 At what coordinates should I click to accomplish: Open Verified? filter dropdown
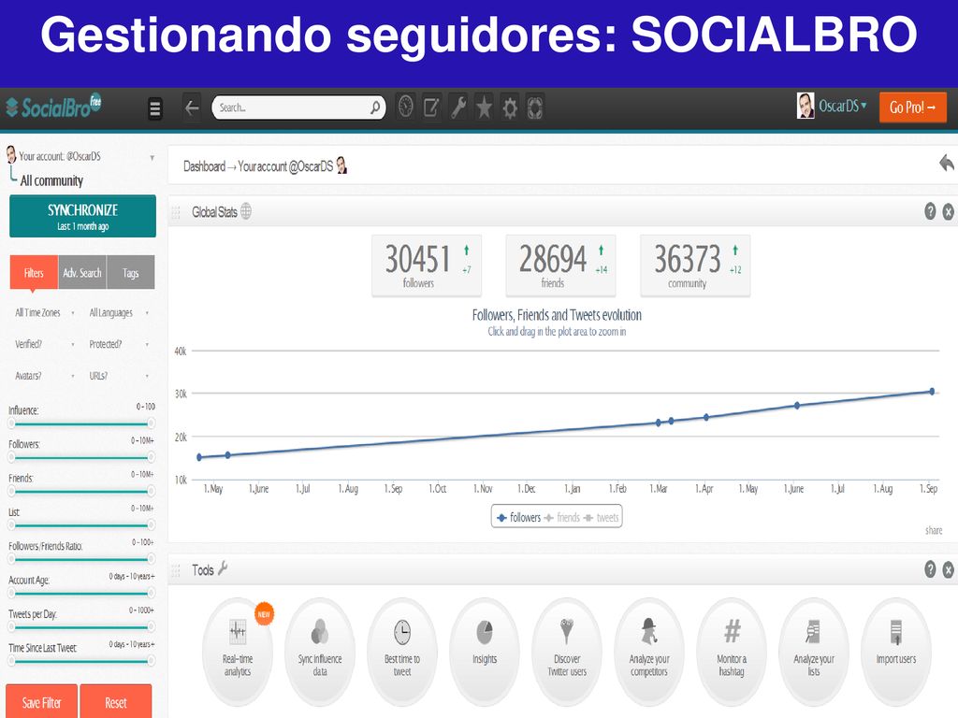pyautogui.click(x=45, y=344)
